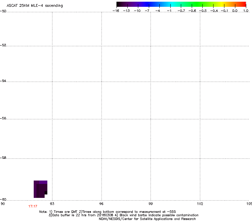Click the green section of the color bar
Viewport: 252px width, 221px height.
198,4
